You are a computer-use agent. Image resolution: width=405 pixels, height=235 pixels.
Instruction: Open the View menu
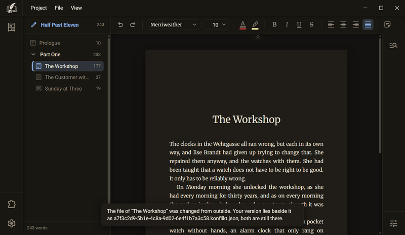(x=76, y=8)
